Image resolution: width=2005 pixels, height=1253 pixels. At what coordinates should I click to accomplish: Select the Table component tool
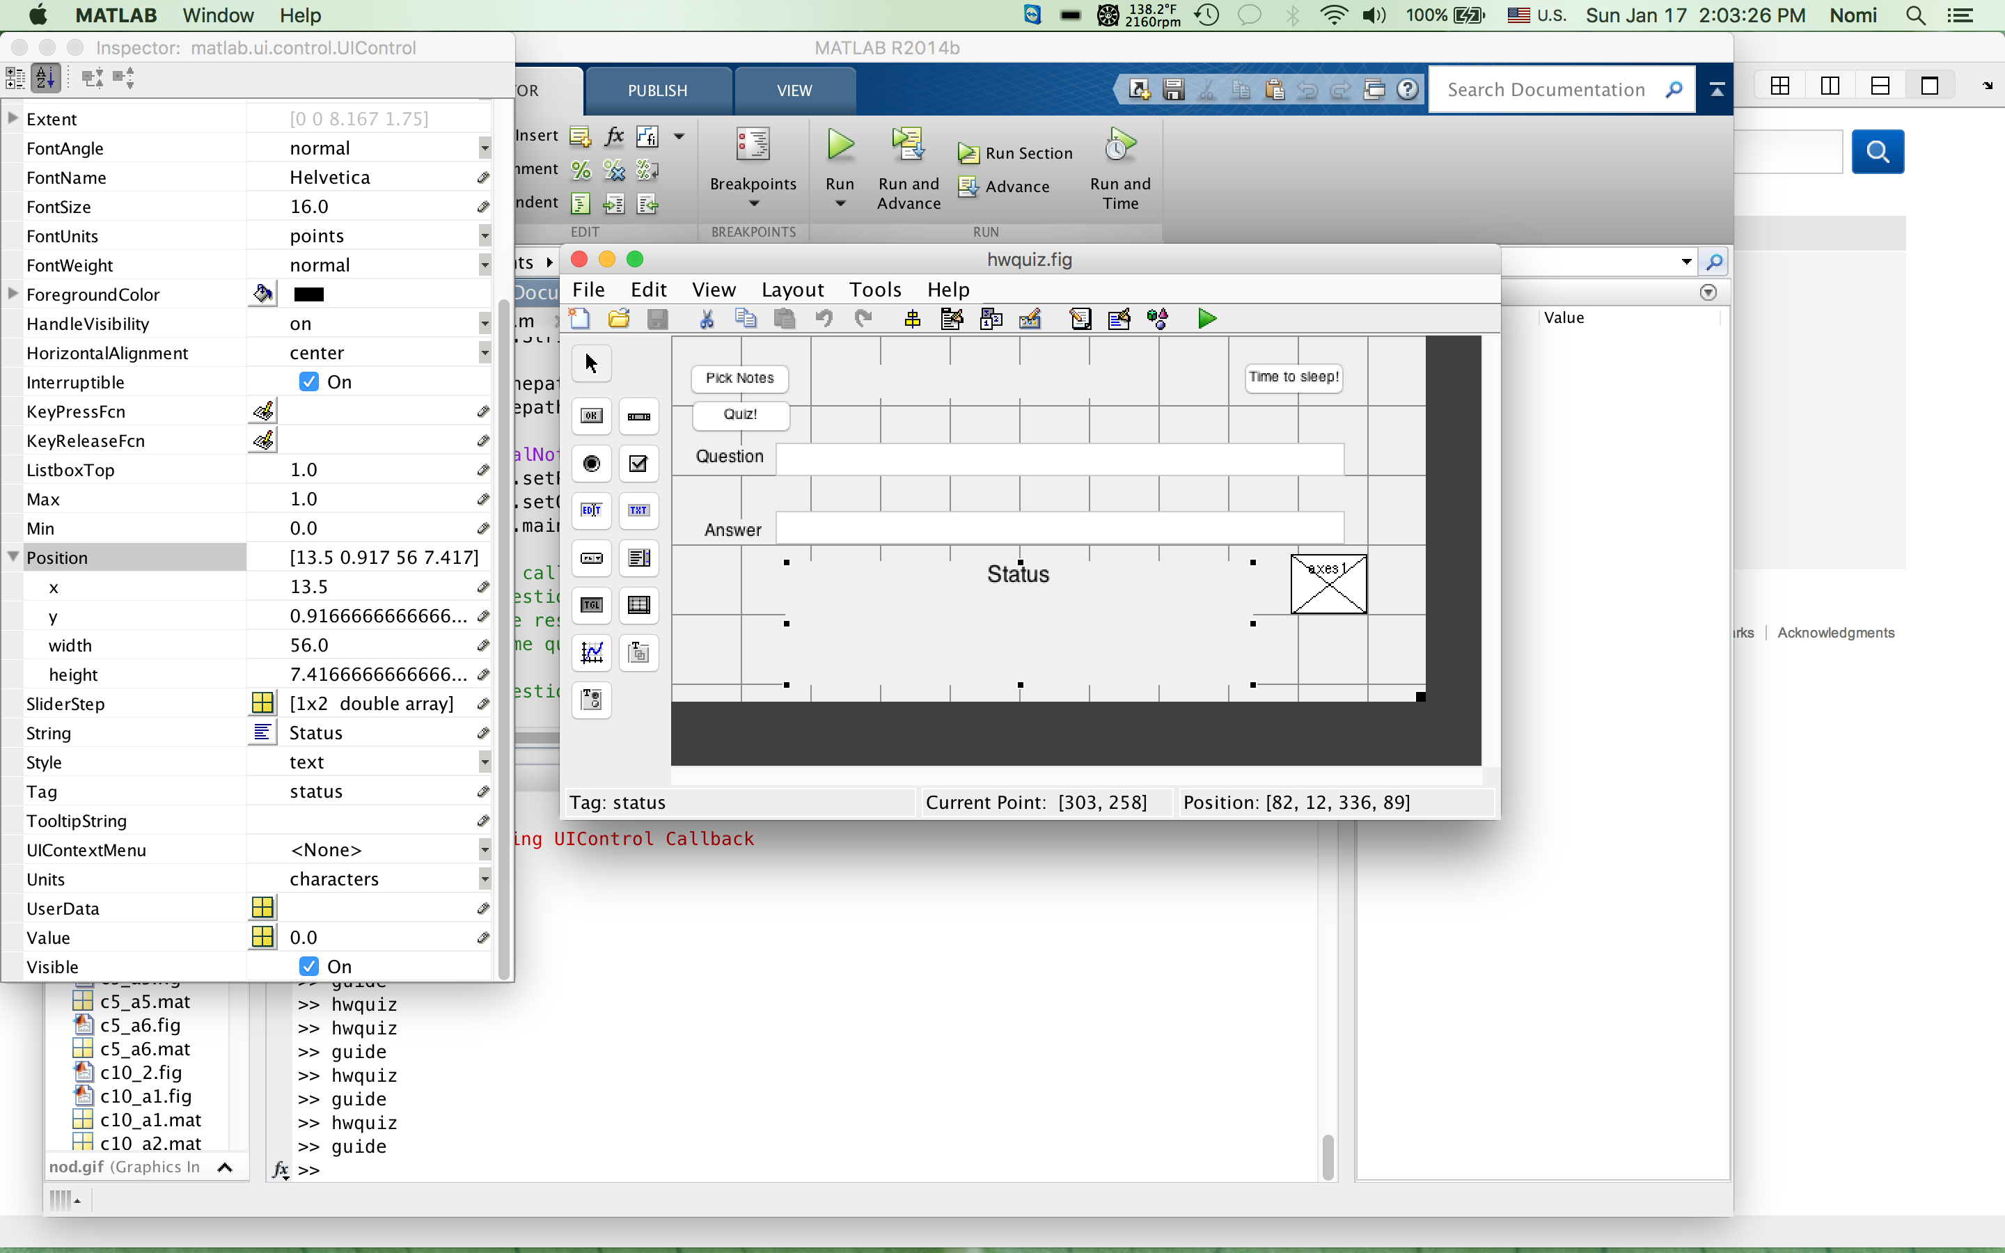coord(639,605)
